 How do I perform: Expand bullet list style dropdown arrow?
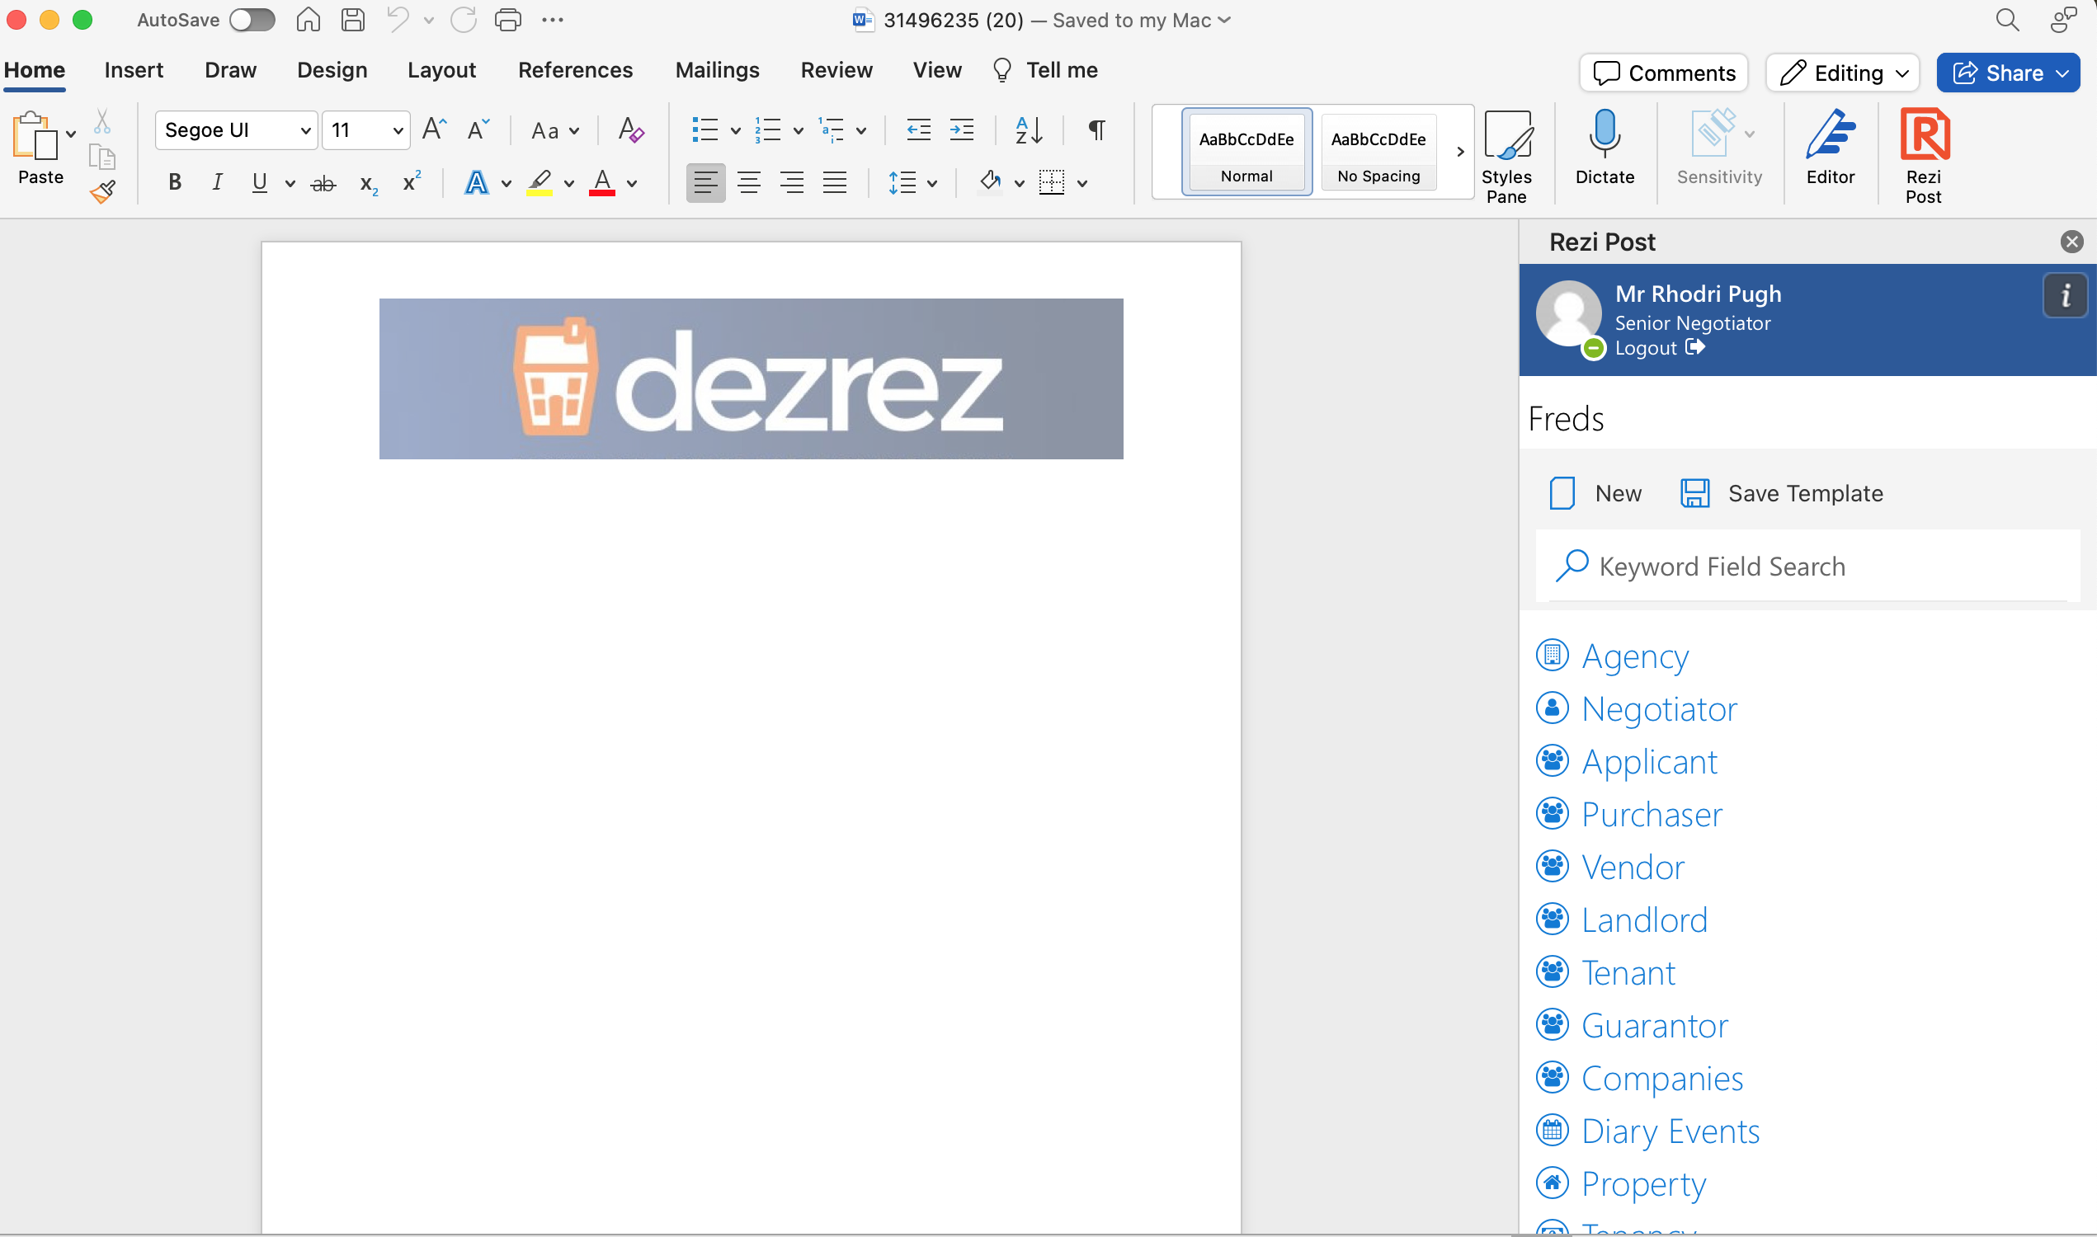735,131
